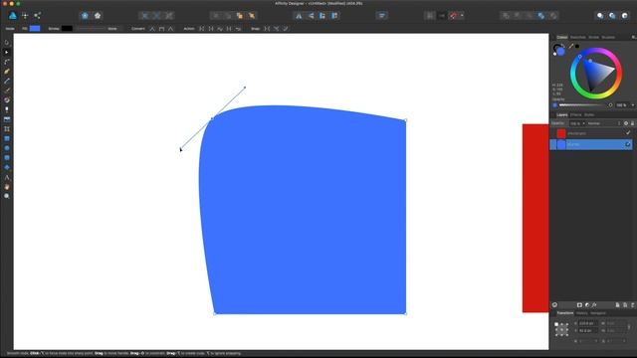637x358 pixels.
Task: Select the Pen tool
Action: pos(7,72)
